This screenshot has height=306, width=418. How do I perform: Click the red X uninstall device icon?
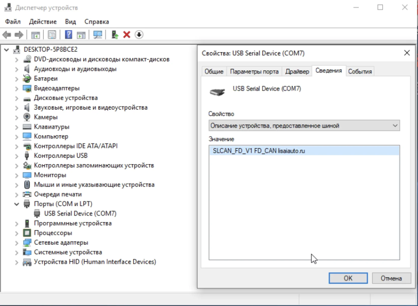(127, 35)
